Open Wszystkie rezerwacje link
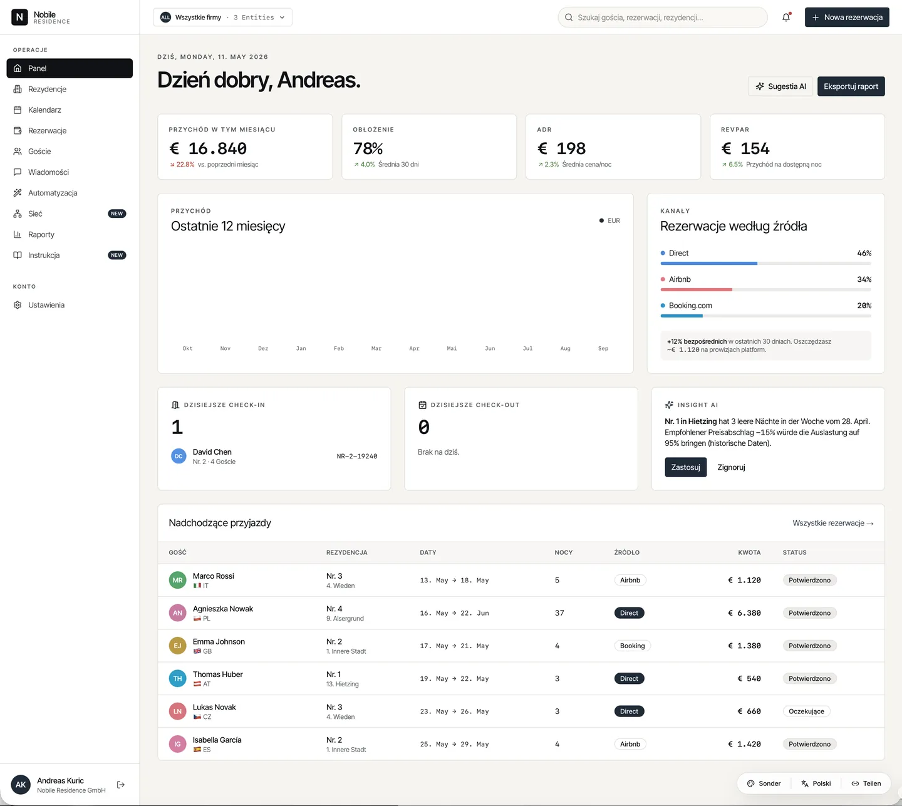 coord(833,523)
